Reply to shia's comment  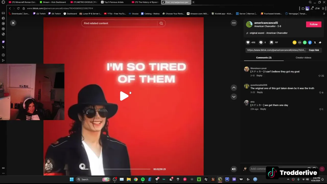click(x=263, y=109)
